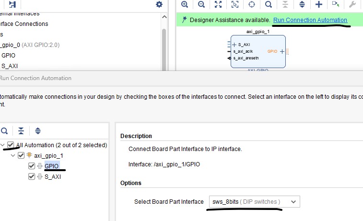Select S_AXI item in automation tree
363x221 pixels.
(x=53, y=176)
